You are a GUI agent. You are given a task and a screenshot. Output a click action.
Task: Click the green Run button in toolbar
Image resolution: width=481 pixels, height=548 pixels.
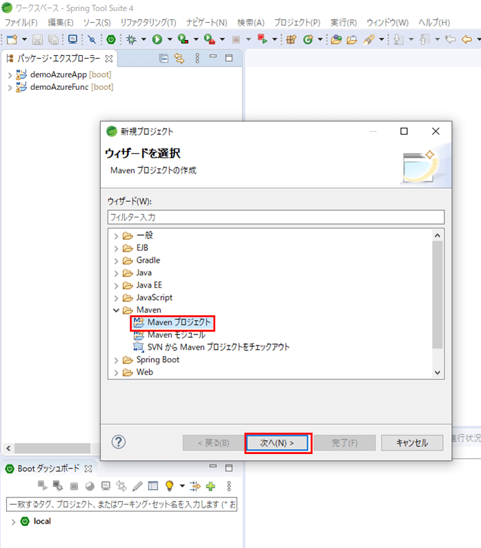pos(157,39)
